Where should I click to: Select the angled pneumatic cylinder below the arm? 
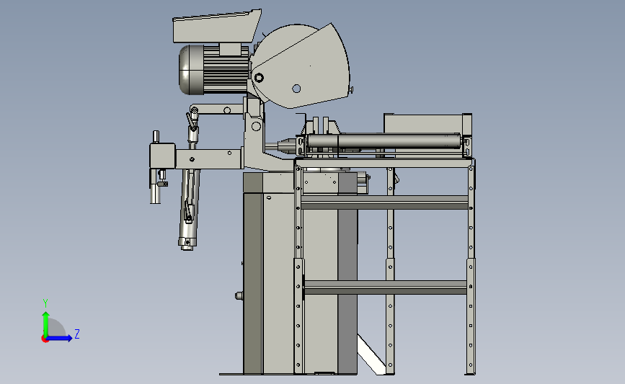[x=190, y=209]
